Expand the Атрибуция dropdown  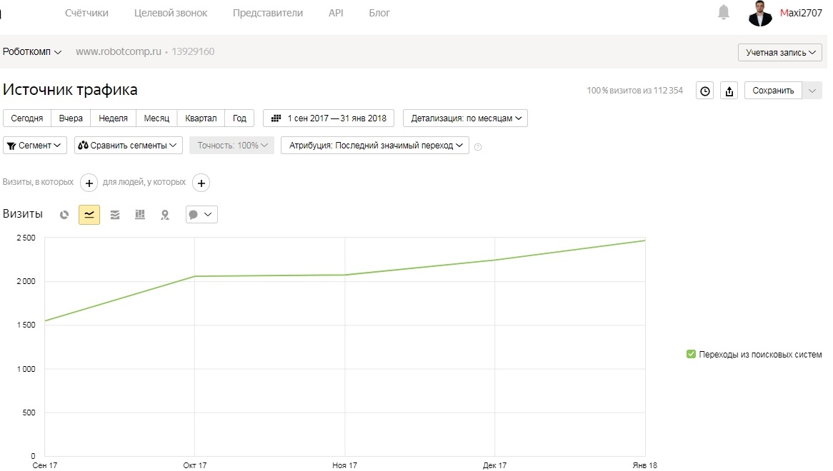tap(375, 146)
